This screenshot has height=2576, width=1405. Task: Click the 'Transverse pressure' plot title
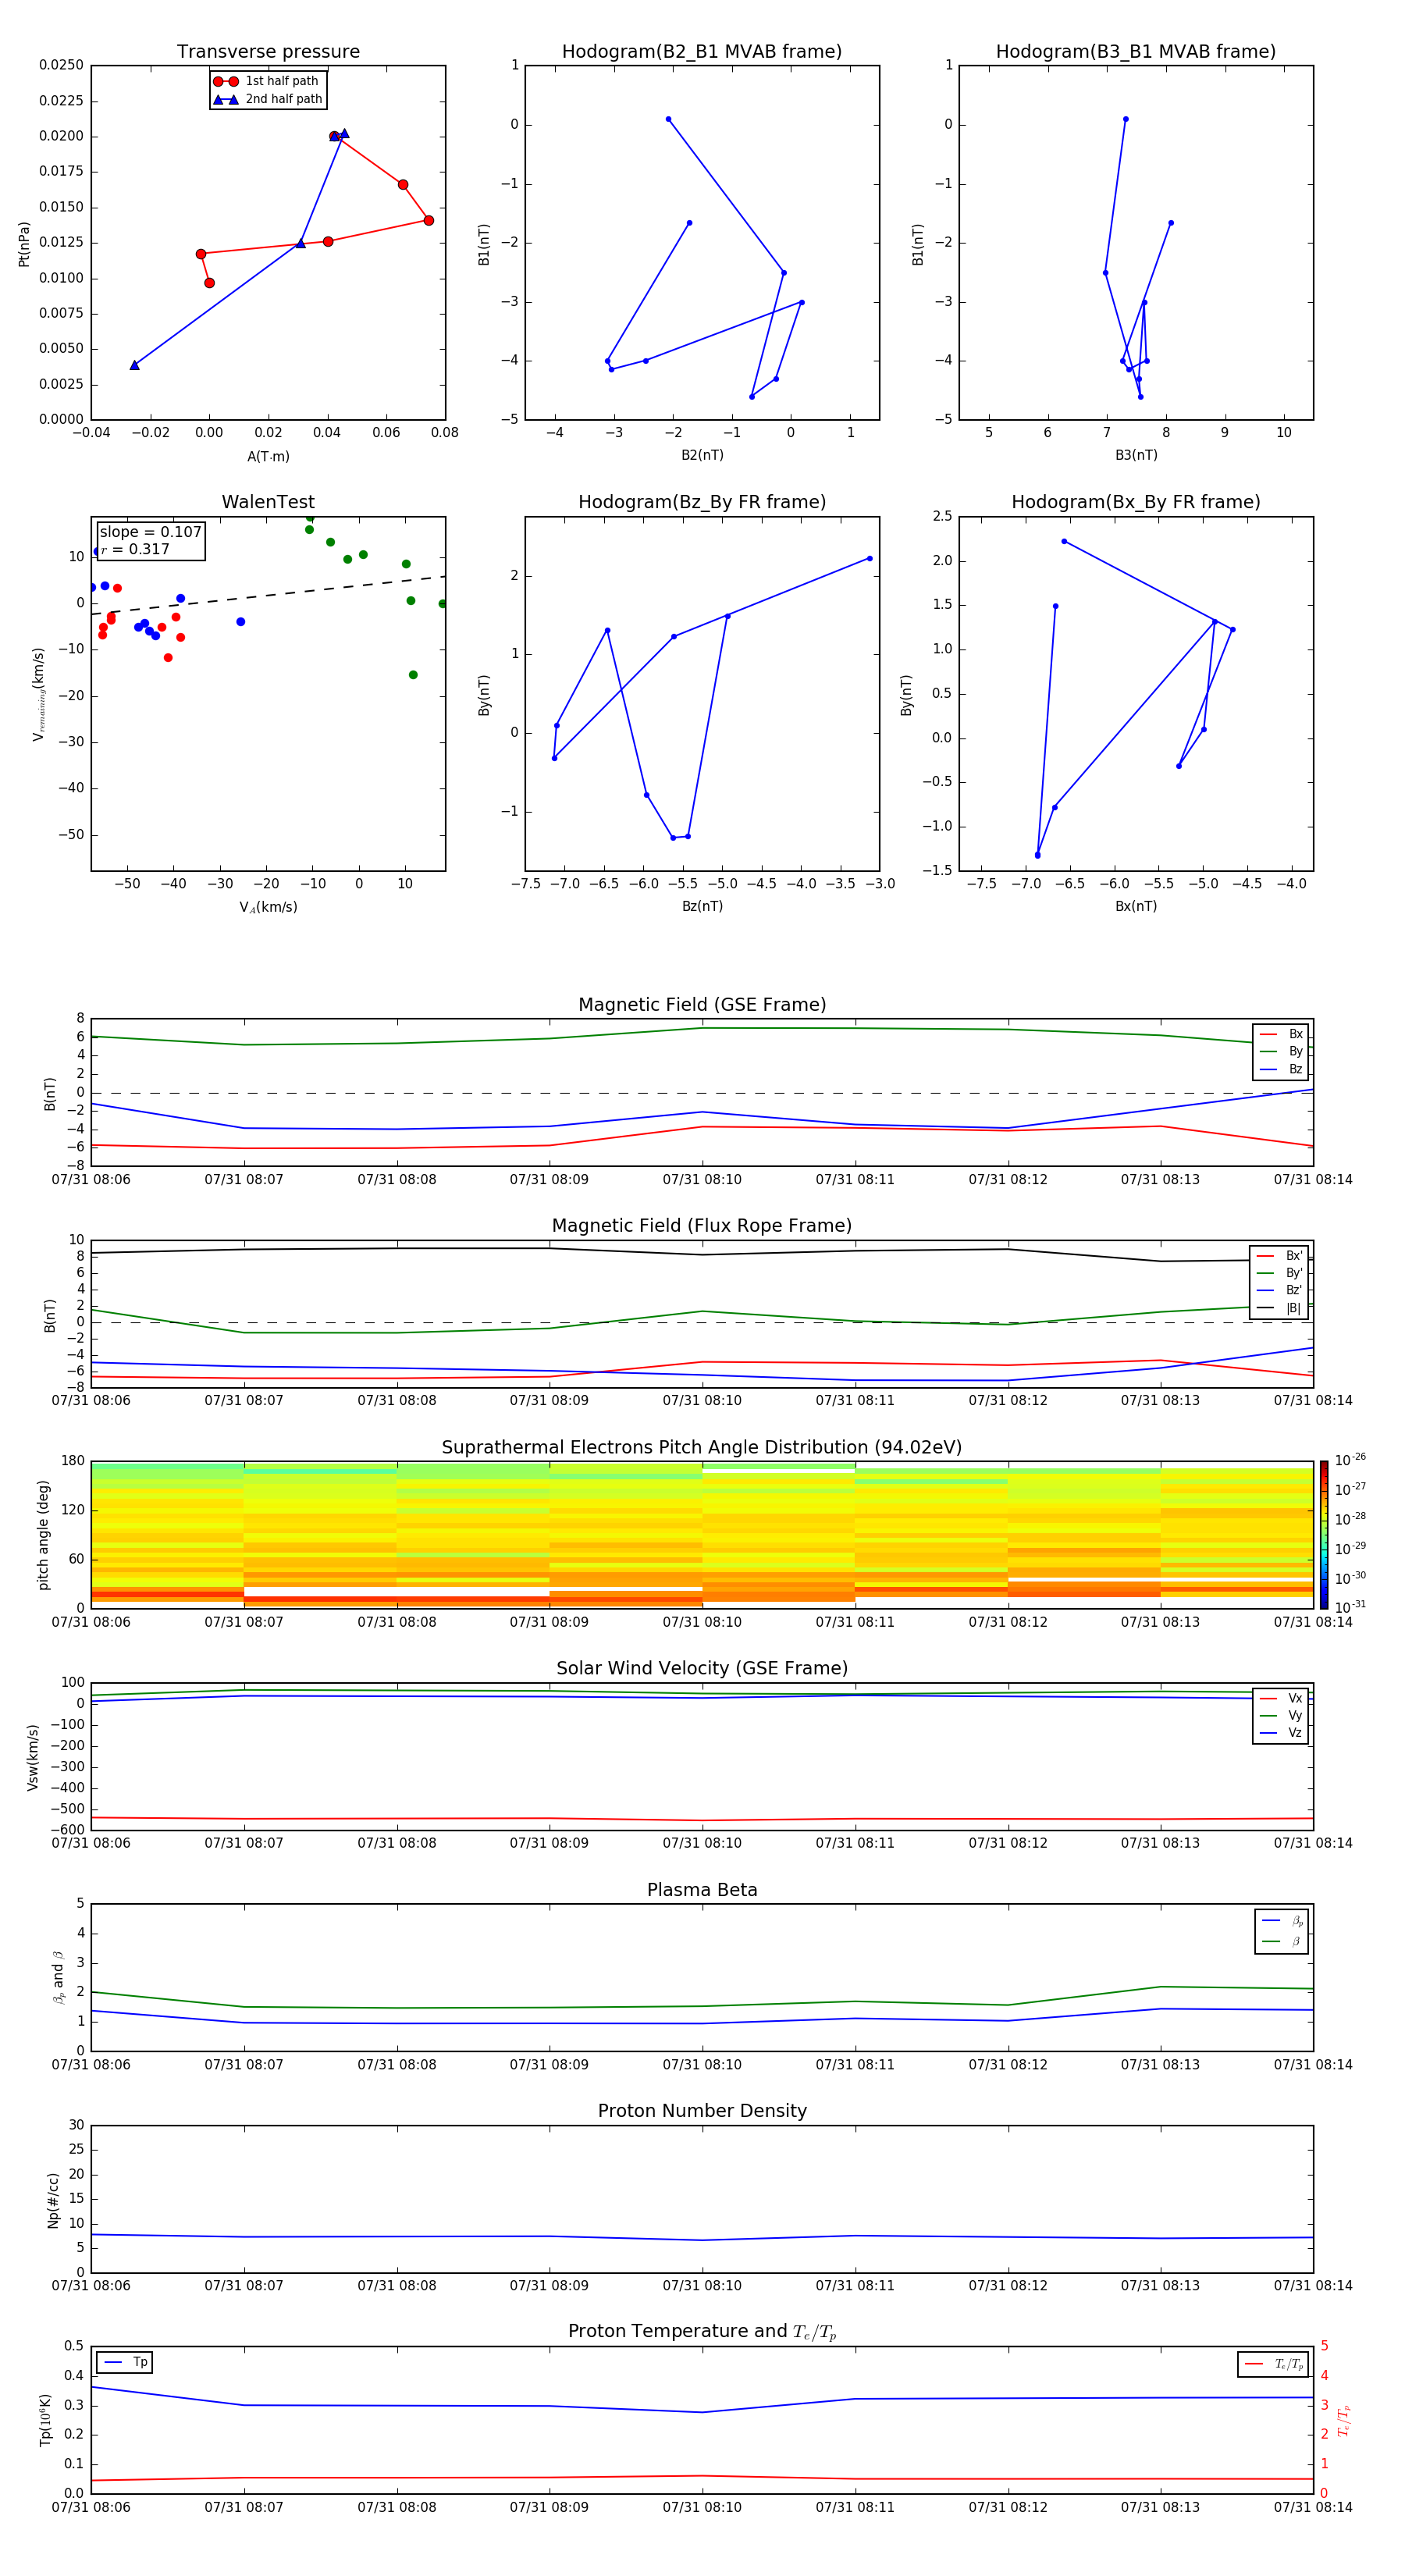tap(268, 52)
